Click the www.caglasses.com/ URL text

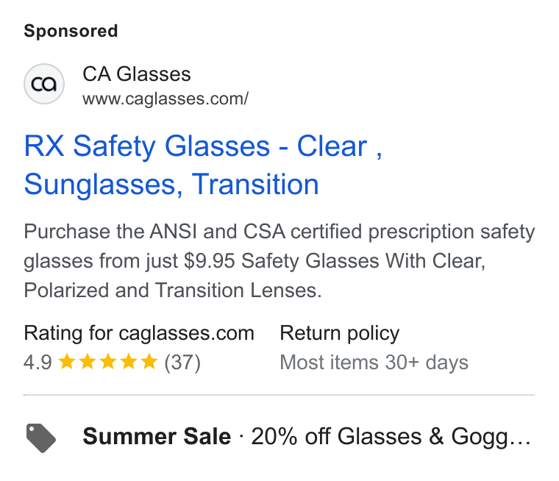(165, 99)
